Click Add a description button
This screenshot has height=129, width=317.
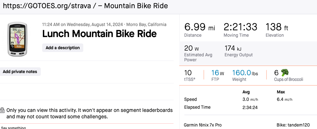pyautogui.click(x=63, y=48)
